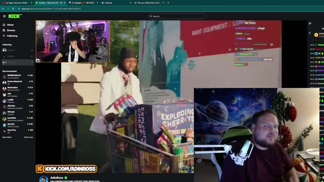Image resolution: width=324 pixels, height=182 pixels.
Task: Click Leaflit avatar icon
Action: [x=4, y=101]
